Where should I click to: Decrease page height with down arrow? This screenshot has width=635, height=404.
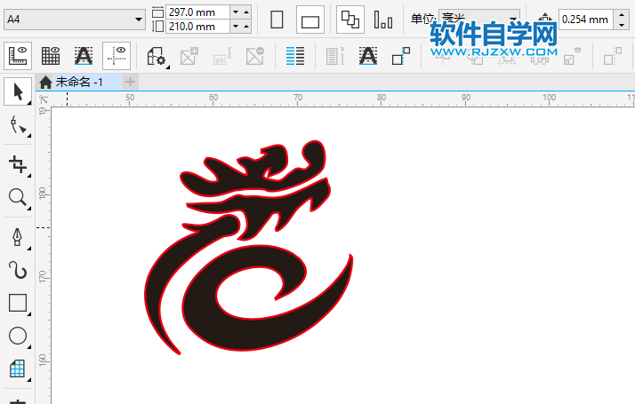tap(236, 27)
